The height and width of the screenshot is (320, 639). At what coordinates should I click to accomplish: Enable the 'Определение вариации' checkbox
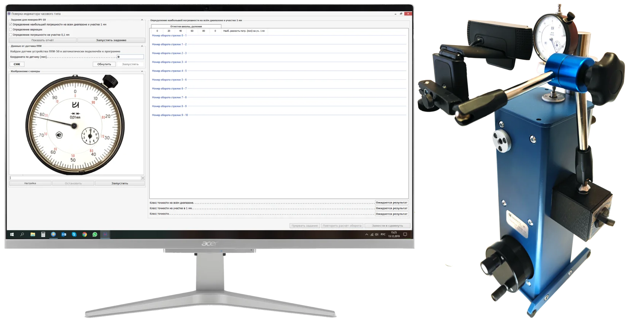point(11,30)
